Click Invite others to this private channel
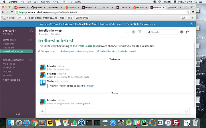 point(116,51)
